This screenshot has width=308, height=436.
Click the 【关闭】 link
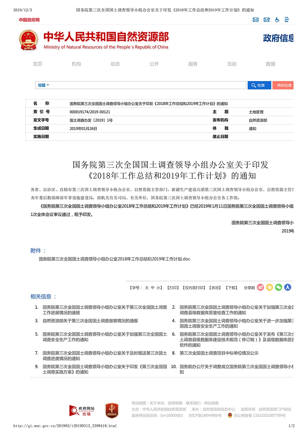[215, 287]
